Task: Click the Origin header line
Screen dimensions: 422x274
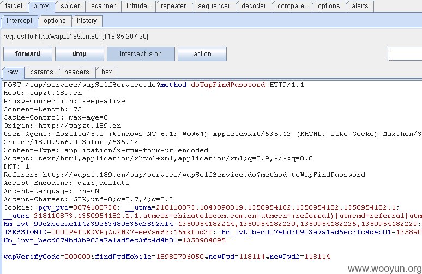Action: coord(62,126)
